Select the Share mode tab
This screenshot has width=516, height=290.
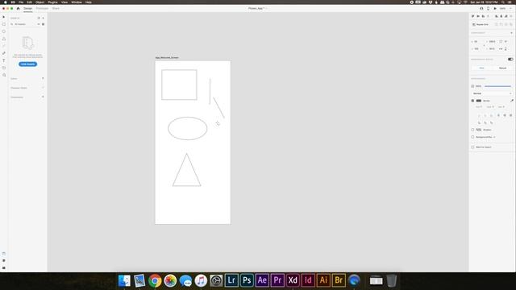pos(56,8)
